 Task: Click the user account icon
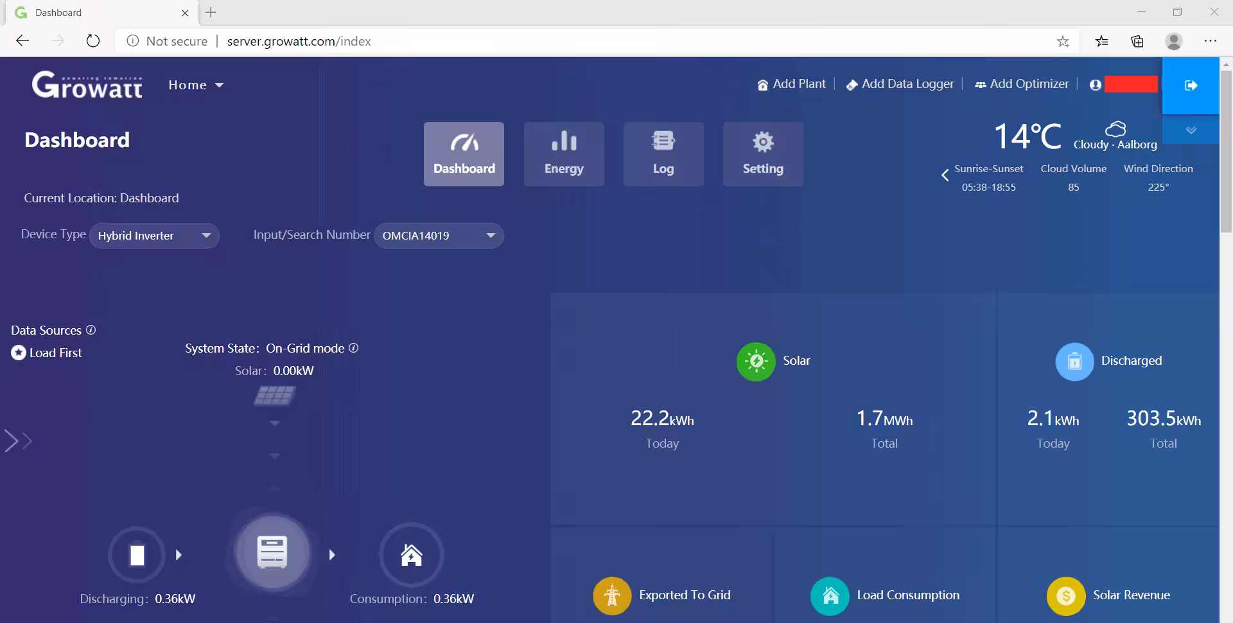click(1096, 85)
